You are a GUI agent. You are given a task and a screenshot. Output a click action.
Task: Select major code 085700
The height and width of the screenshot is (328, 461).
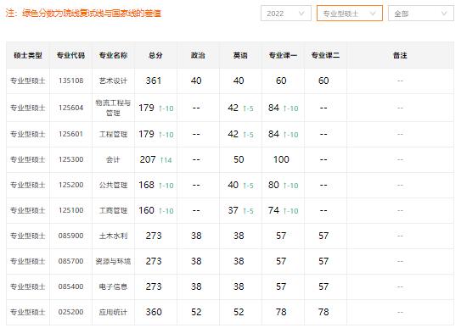(x=70, y=261)
